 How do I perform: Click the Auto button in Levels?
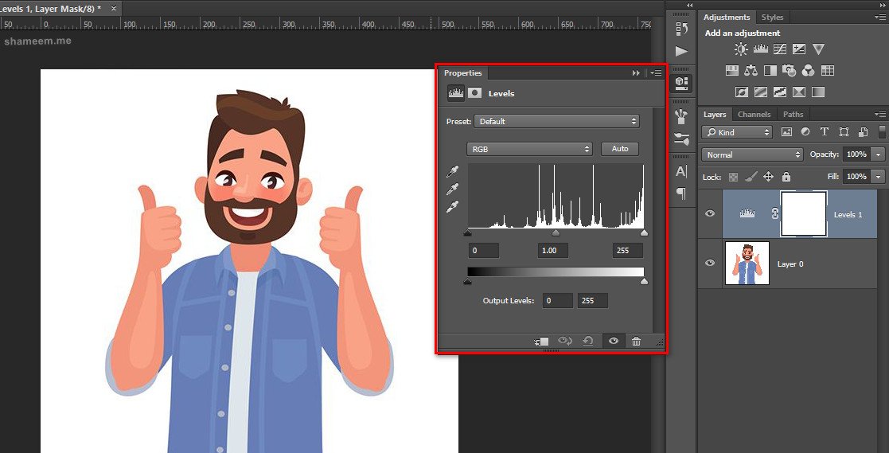pos(620,149)
